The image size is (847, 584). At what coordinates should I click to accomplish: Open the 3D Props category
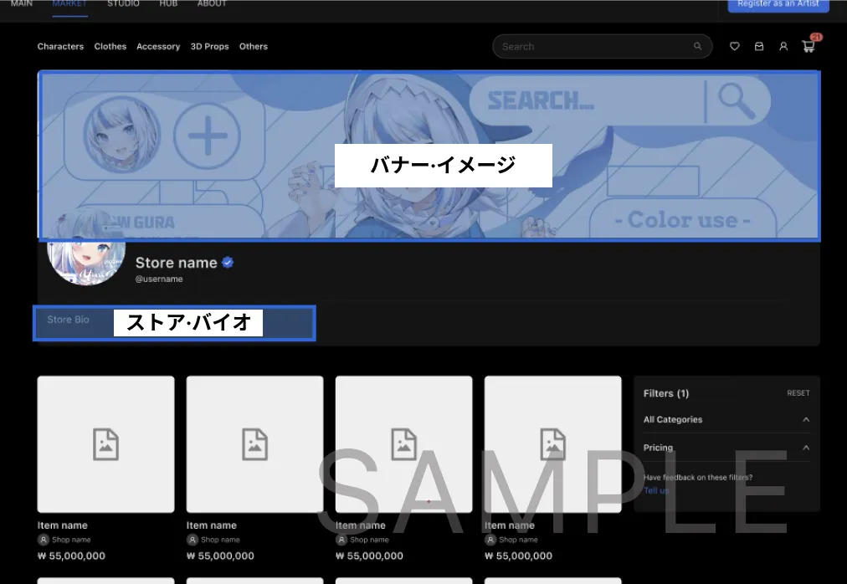pos(209,47)
